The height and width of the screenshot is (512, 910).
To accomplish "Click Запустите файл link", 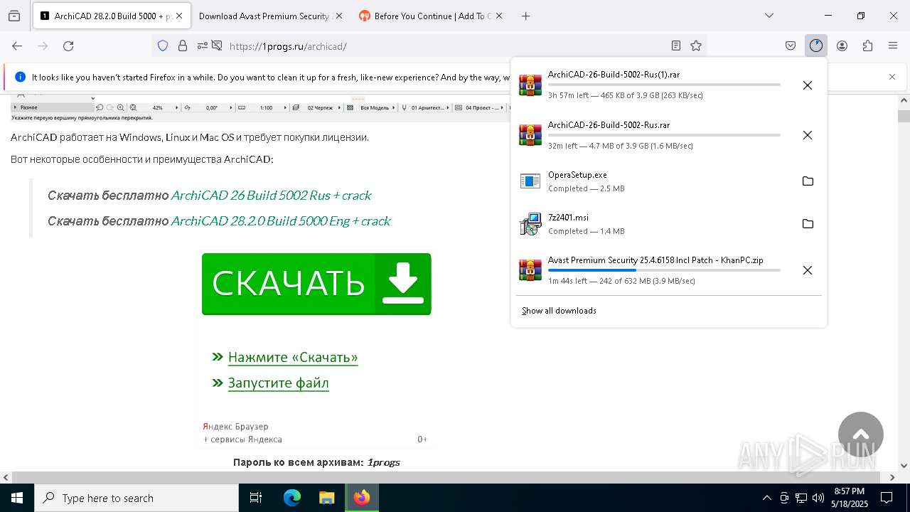I will tap(278, 383).
